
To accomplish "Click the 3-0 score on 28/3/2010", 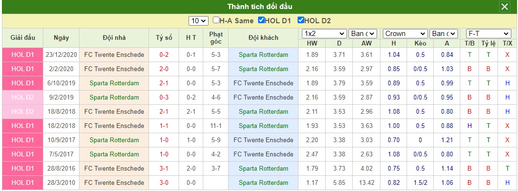I will pos(164,182).
